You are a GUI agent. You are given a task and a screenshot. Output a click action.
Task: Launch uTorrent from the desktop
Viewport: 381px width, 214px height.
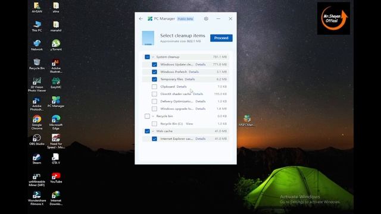56,45
